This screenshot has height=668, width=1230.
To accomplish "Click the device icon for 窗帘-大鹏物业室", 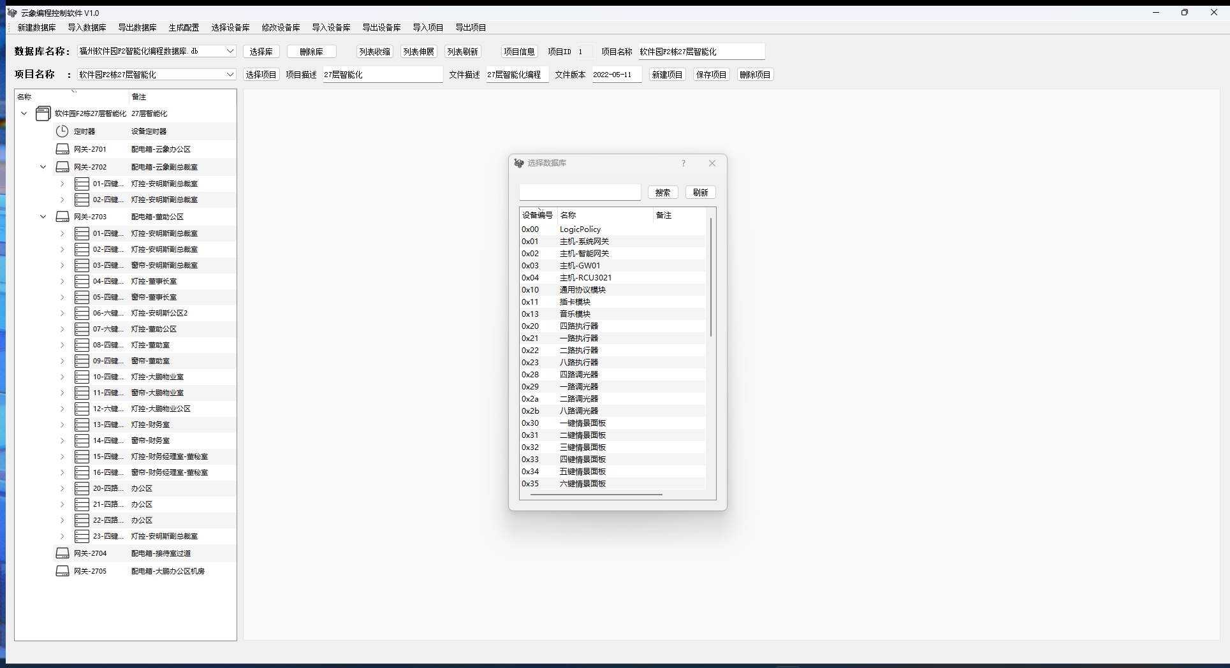I will (82, 393).
